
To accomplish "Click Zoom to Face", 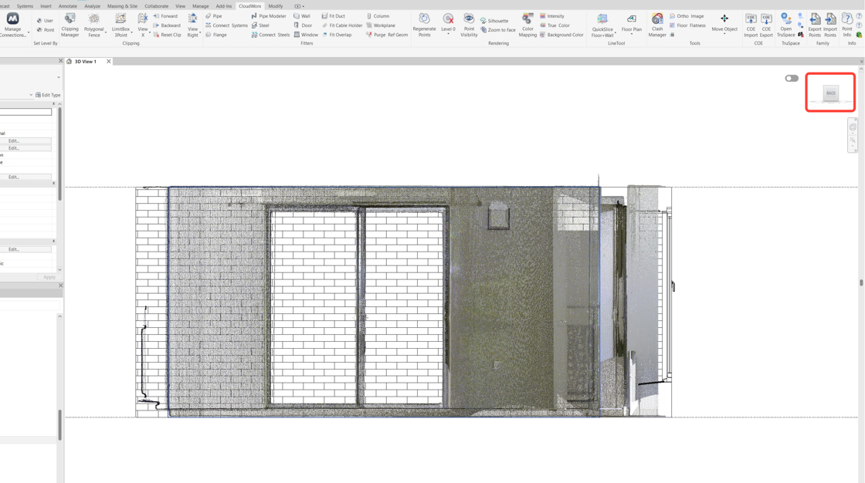I will point(498,30).
